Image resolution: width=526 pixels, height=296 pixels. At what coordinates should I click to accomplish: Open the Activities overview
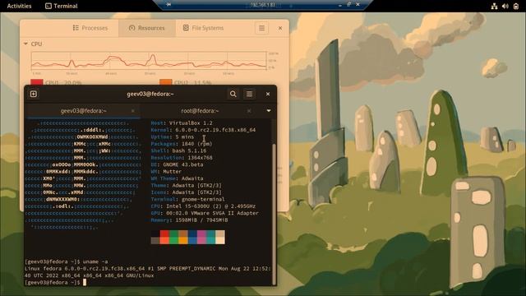click(x=19, y=6)
